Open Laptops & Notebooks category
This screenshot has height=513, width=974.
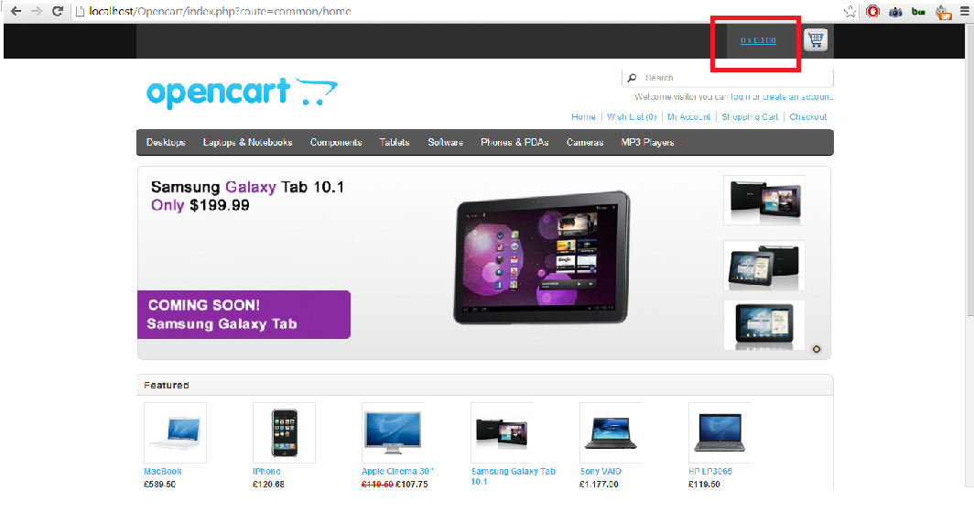pyautogui.click(x=248, y=142)
